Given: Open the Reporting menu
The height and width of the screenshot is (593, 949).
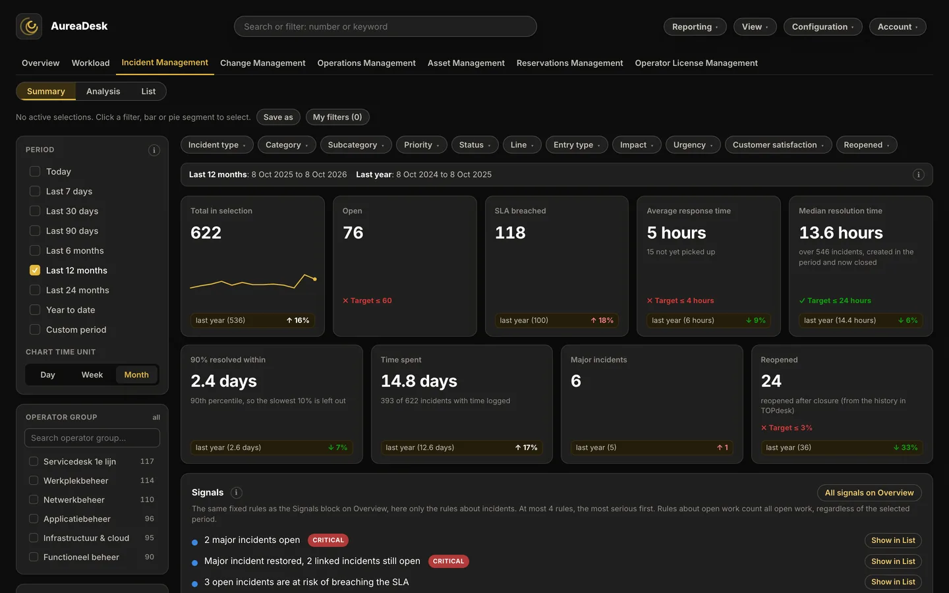Looking at the screenshot, I should [x=695, y=27].
